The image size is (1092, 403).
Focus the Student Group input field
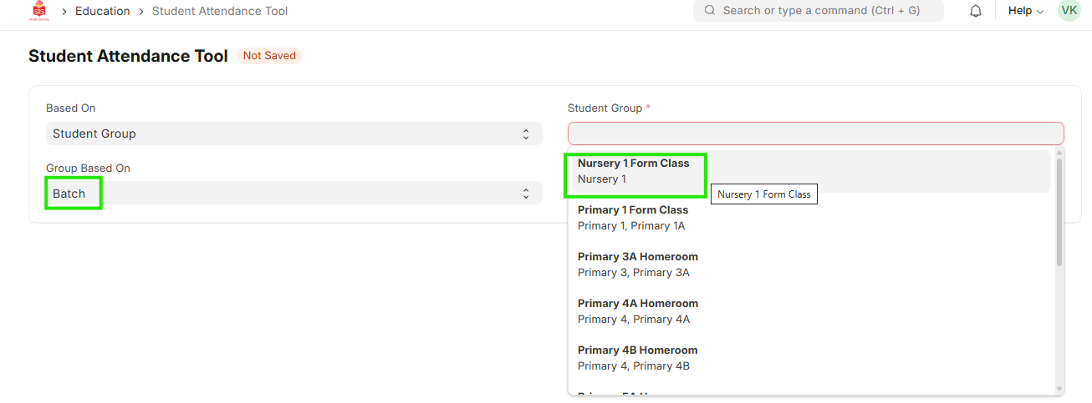pos(815,133)
